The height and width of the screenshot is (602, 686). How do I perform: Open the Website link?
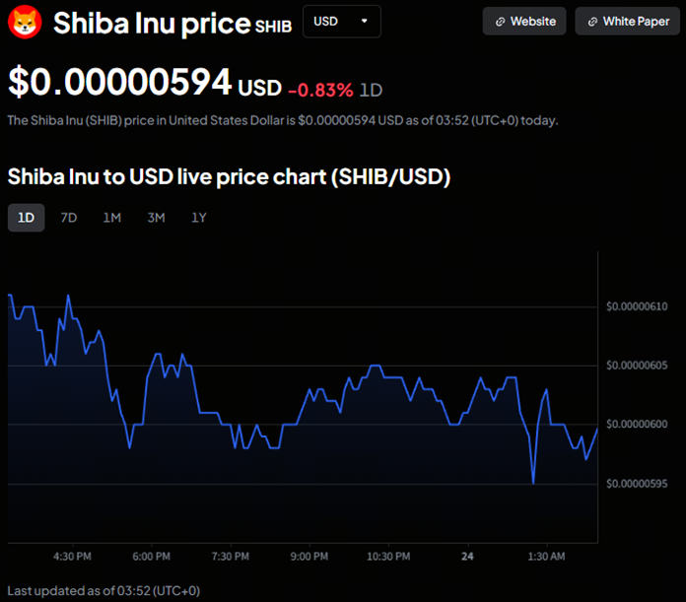point(532,22)
